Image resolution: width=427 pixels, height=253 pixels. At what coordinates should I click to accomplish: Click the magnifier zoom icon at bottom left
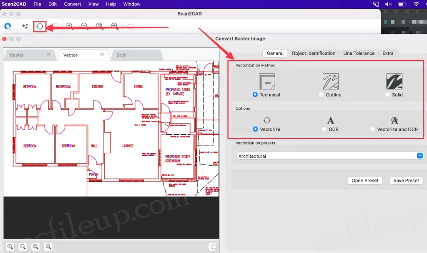(x=10, y=247)
